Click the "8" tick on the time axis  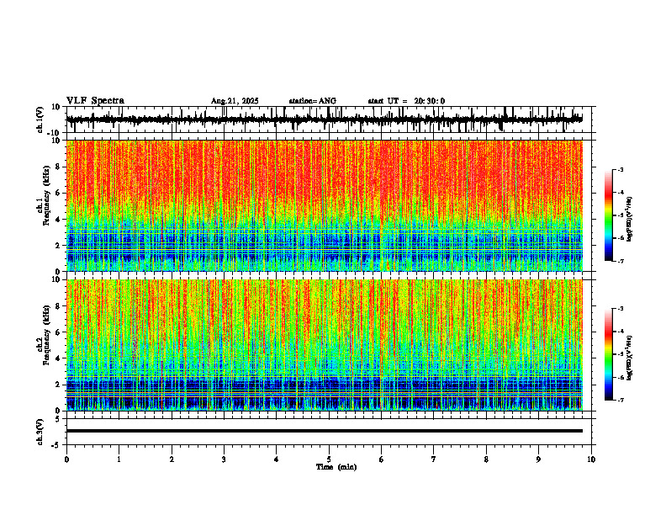click(486, 459)
